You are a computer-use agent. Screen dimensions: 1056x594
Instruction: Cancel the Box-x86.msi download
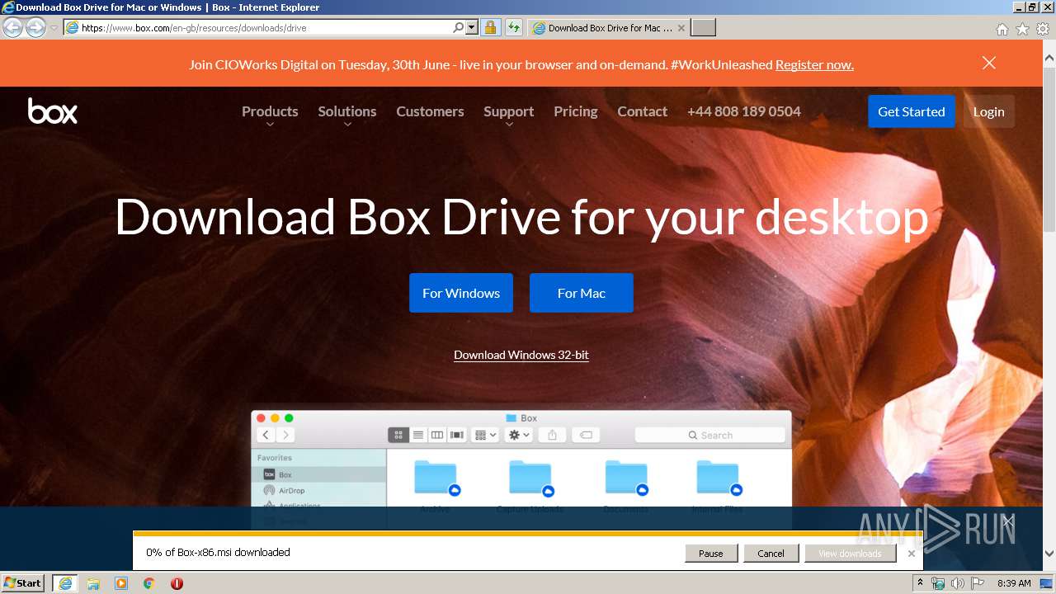coord(771,554)
